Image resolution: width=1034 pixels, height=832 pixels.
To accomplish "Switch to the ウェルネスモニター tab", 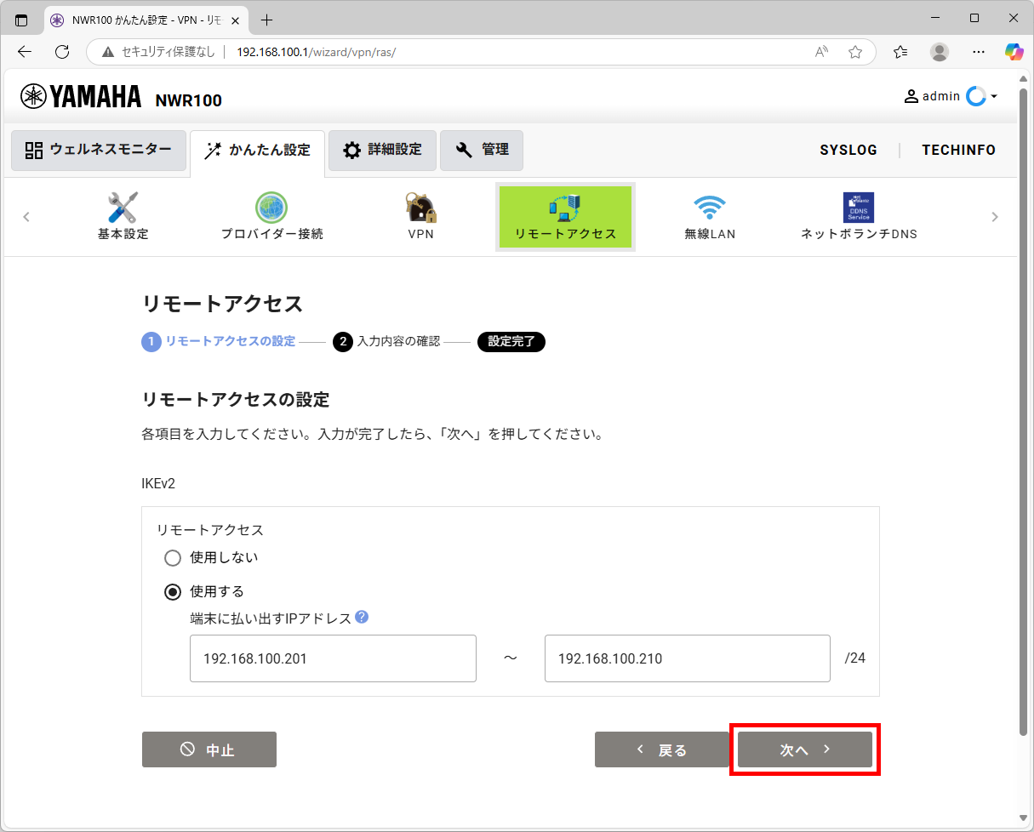I will tap(98, 150).
